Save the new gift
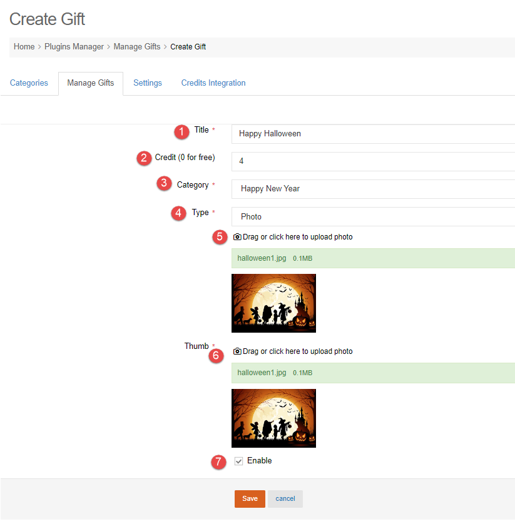Image resolution: width=515 pixels, height=524 pixels. pos(250,499)
